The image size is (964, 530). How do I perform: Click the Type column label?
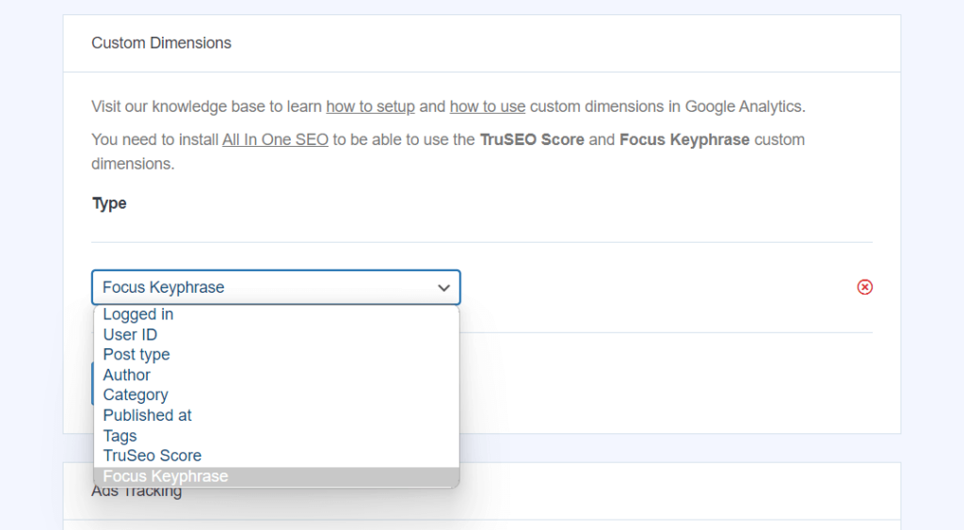tap(109, 203)
